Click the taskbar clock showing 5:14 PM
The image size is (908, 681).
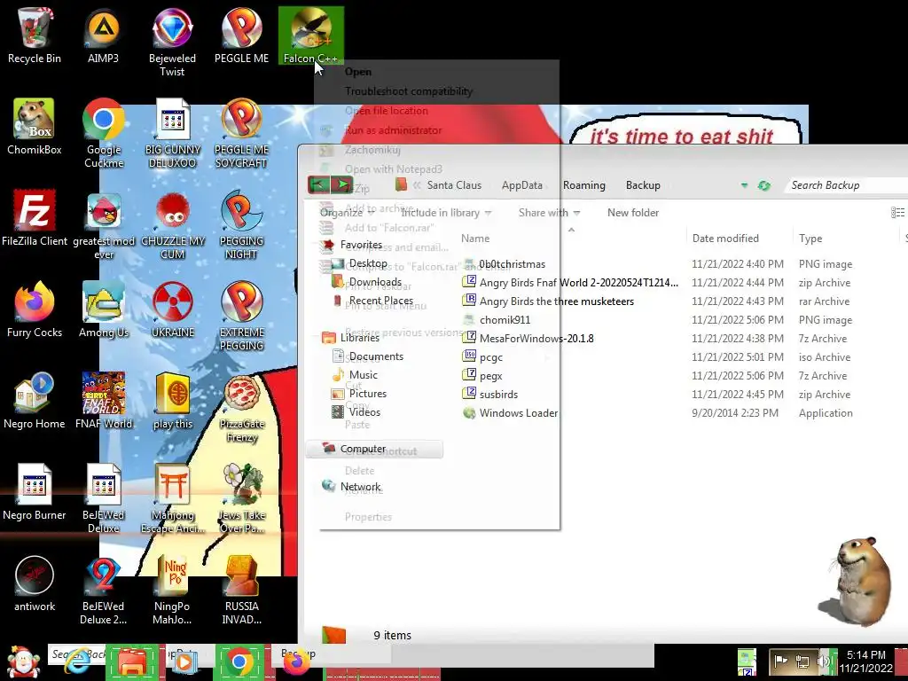point(865,661)
